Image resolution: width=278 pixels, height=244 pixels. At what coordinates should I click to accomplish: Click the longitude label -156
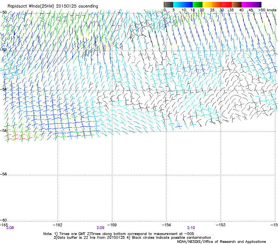tap(166, 225)
